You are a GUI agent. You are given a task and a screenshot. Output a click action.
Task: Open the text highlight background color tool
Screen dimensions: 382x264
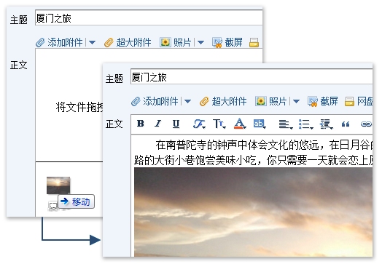(x=260, y=124)
